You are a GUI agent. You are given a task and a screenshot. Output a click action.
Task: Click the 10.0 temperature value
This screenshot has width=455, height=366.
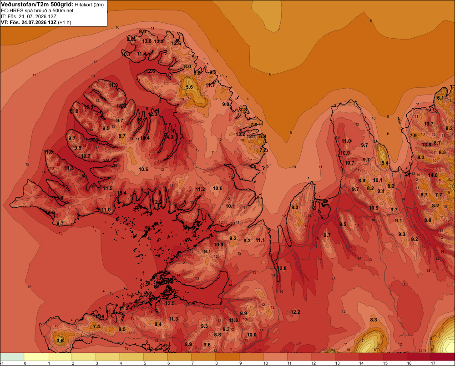pos(252,335)
